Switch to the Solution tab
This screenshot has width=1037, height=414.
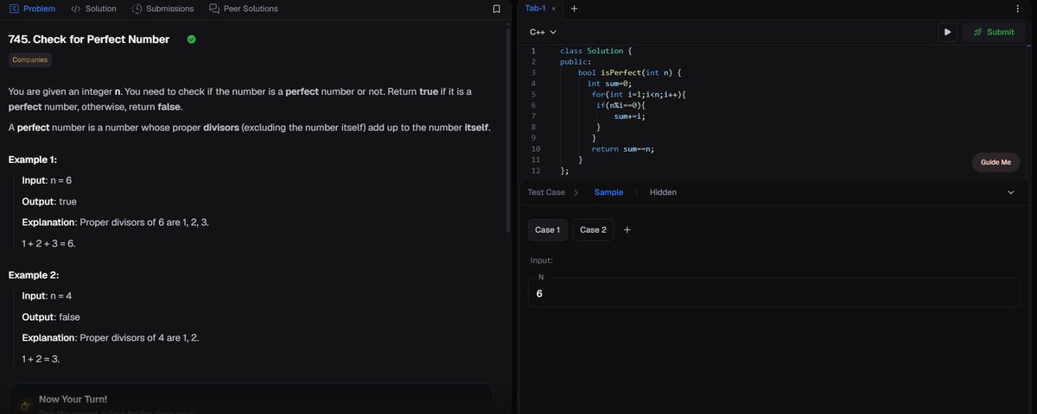93,9
